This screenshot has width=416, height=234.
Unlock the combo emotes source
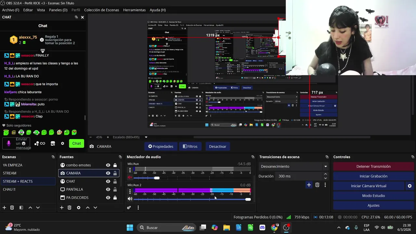coord(115,165)
